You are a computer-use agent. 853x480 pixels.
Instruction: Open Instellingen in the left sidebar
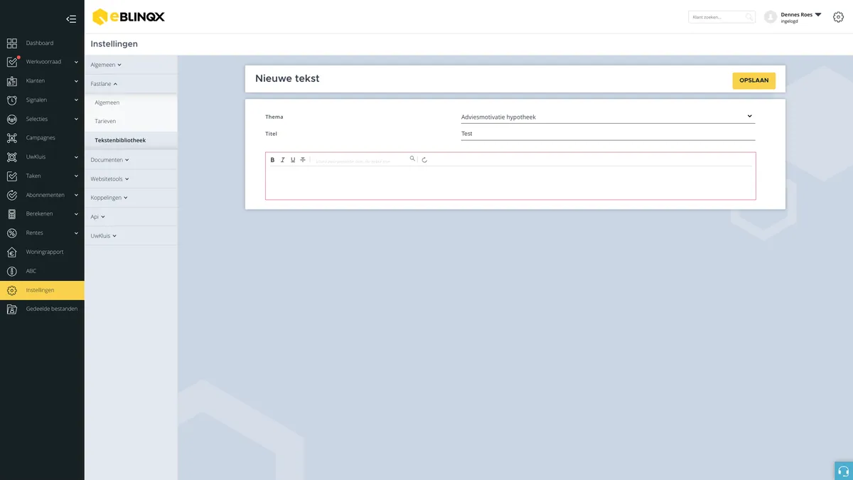(x=42, y=290)
